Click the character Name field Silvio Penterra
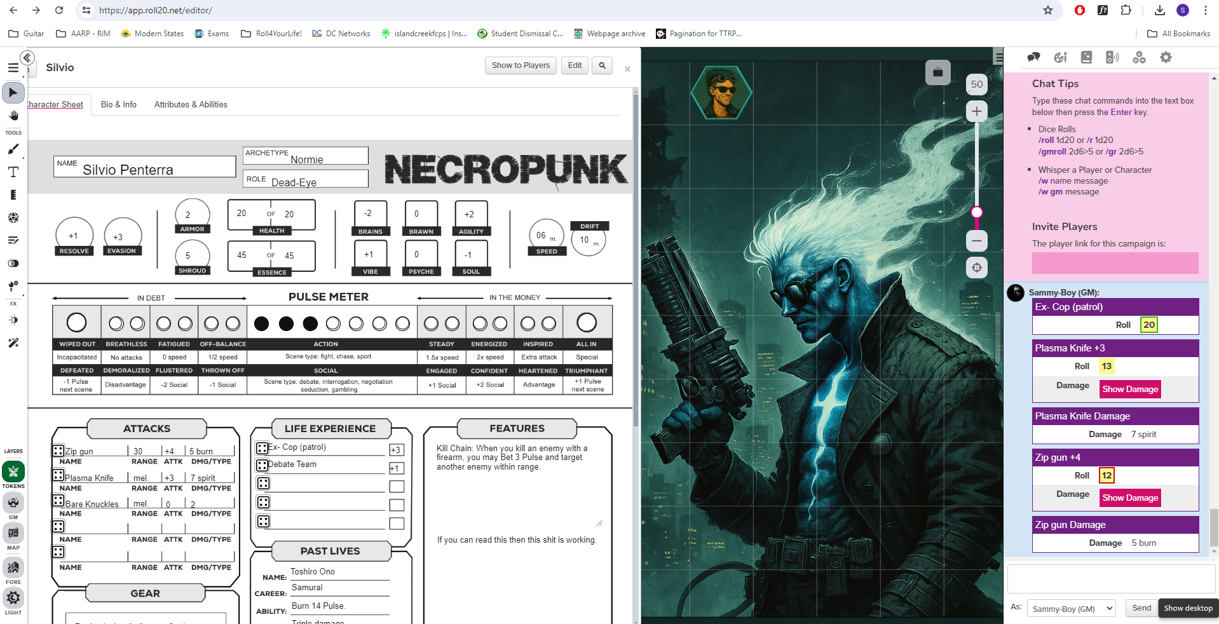Screen dimensions: 1219x624 [x=145, y=166]
